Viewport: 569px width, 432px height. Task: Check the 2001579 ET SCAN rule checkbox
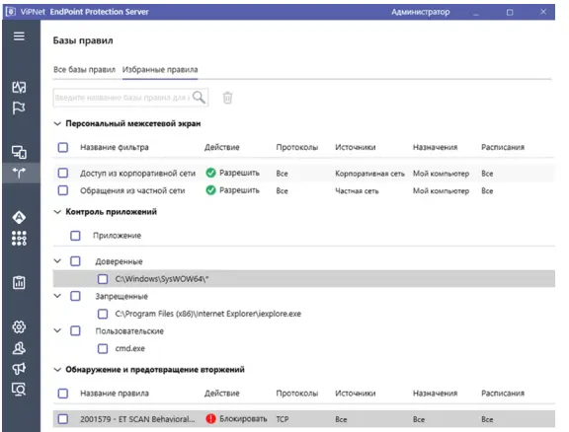coord(63,419)
